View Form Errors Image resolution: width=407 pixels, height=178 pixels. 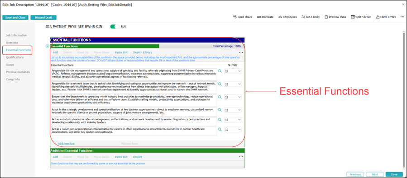coord(386,17)
